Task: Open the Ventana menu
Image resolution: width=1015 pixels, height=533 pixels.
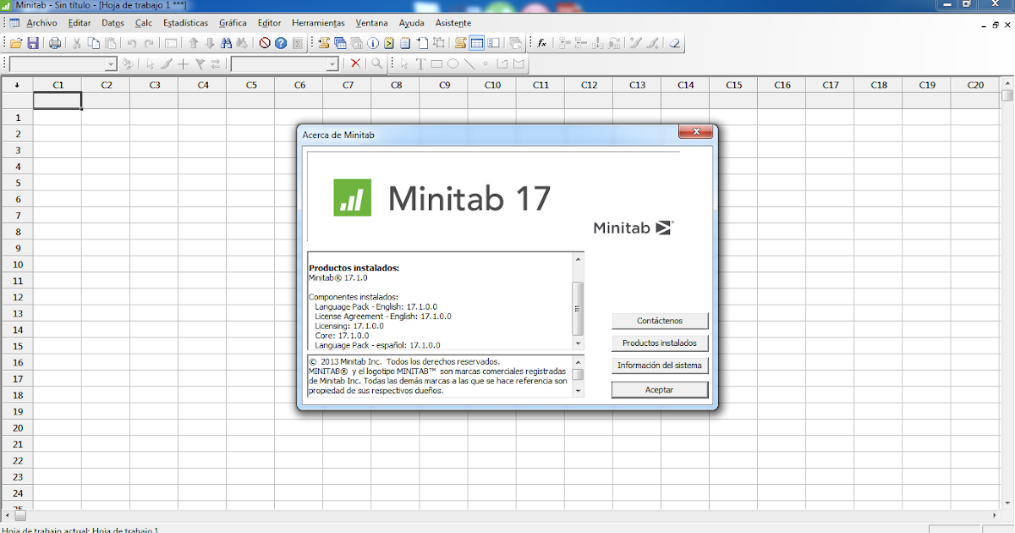Action: pos(373,23)
